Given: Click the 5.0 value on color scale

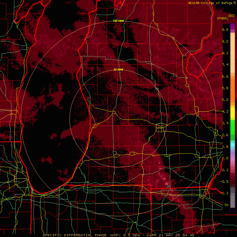Looking at the screenshot, I should (x=225, y=100).
